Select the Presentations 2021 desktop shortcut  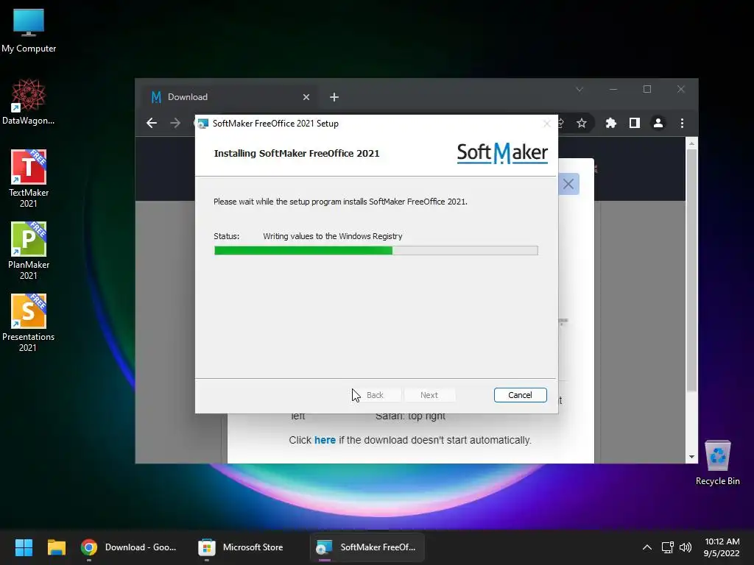click(x=29, y=323)
